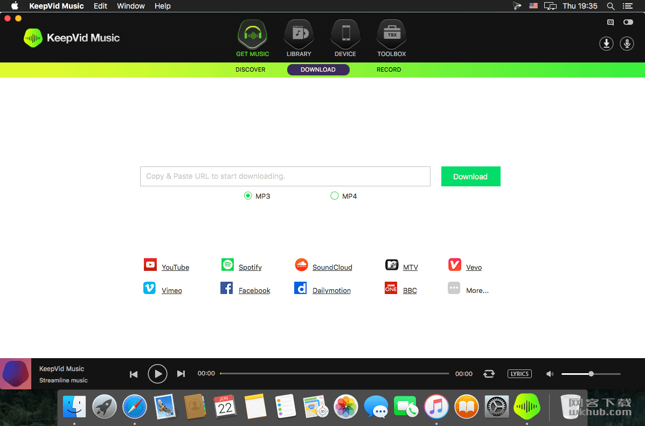This screenshot has width=645, height=426.
Task: Click the URL paste input field
Action: pyautogui.click(x=285, y=177)
